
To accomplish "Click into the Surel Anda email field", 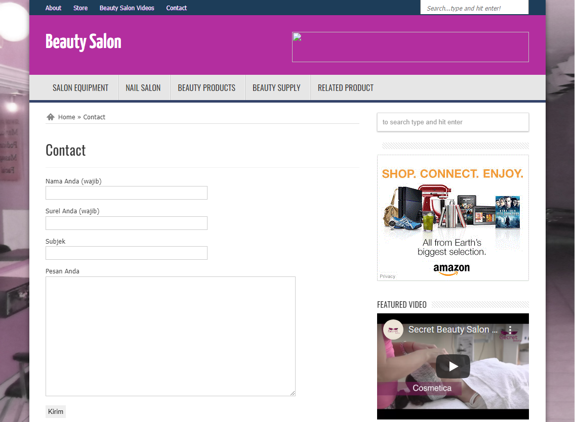I will 127,223.
